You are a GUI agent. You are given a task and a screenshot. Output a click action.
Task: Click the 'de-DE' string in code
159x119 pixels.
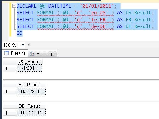pyautogui.click(x=98, y=26)
